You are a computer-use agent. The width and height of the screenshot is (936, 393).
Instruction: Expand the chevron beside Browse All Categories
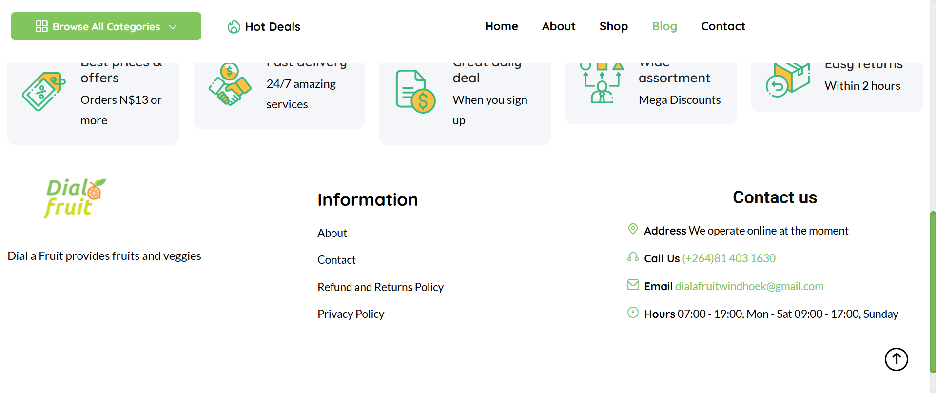(x=173, y=27)
